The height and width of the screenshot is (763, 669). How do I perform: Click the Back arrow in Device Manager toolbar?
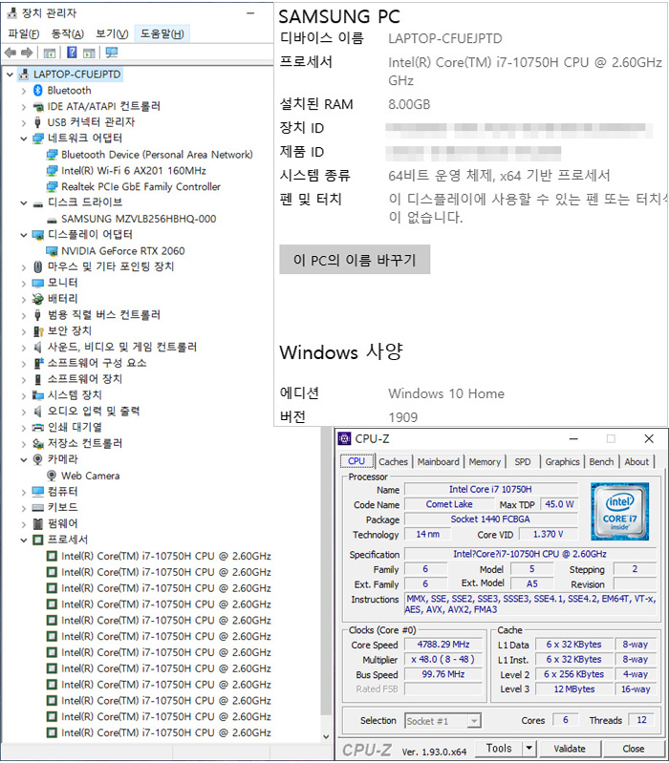(x=11, y=53)
